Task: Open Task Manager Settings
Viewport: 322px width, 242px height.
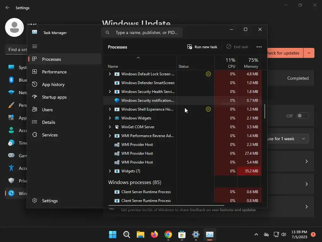Action: (65, 201)
